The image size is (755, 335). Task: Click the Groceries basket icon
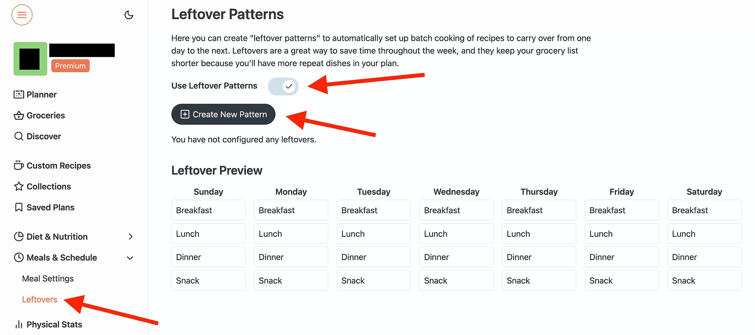[19, 115]
